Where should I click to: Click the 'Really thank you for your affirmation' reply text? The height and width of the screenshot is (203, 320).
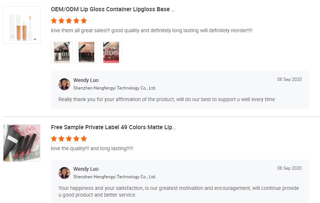167,99
